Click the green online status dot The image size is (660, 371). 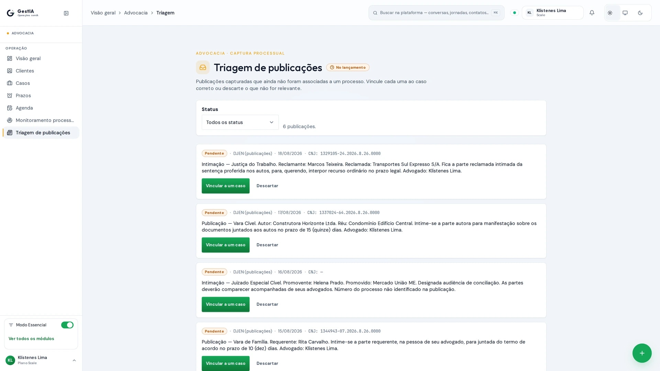coord(514,13)
